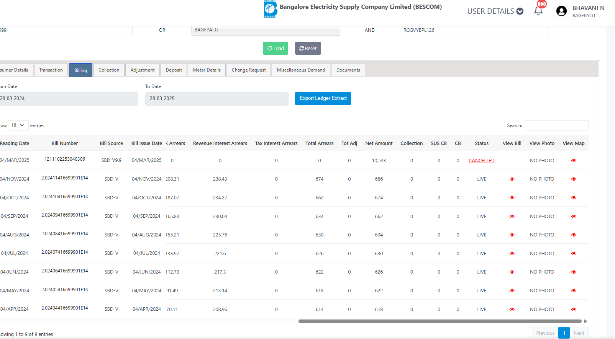This screenshot has height=339, width=615.
Task: Switch to the Transaction tab
Action: tap(51, 70)
